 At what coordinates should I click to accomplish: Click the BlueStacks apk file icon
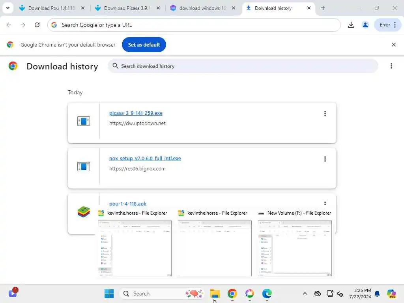tap(84, 212)
